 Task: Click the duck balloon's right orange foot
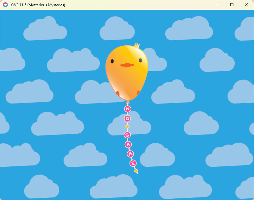(138, 93)
